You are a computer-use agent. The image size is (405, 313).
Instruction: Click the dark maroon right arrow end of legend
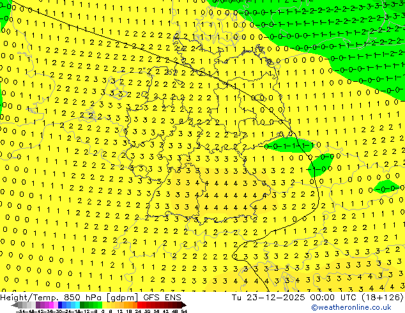183,305
